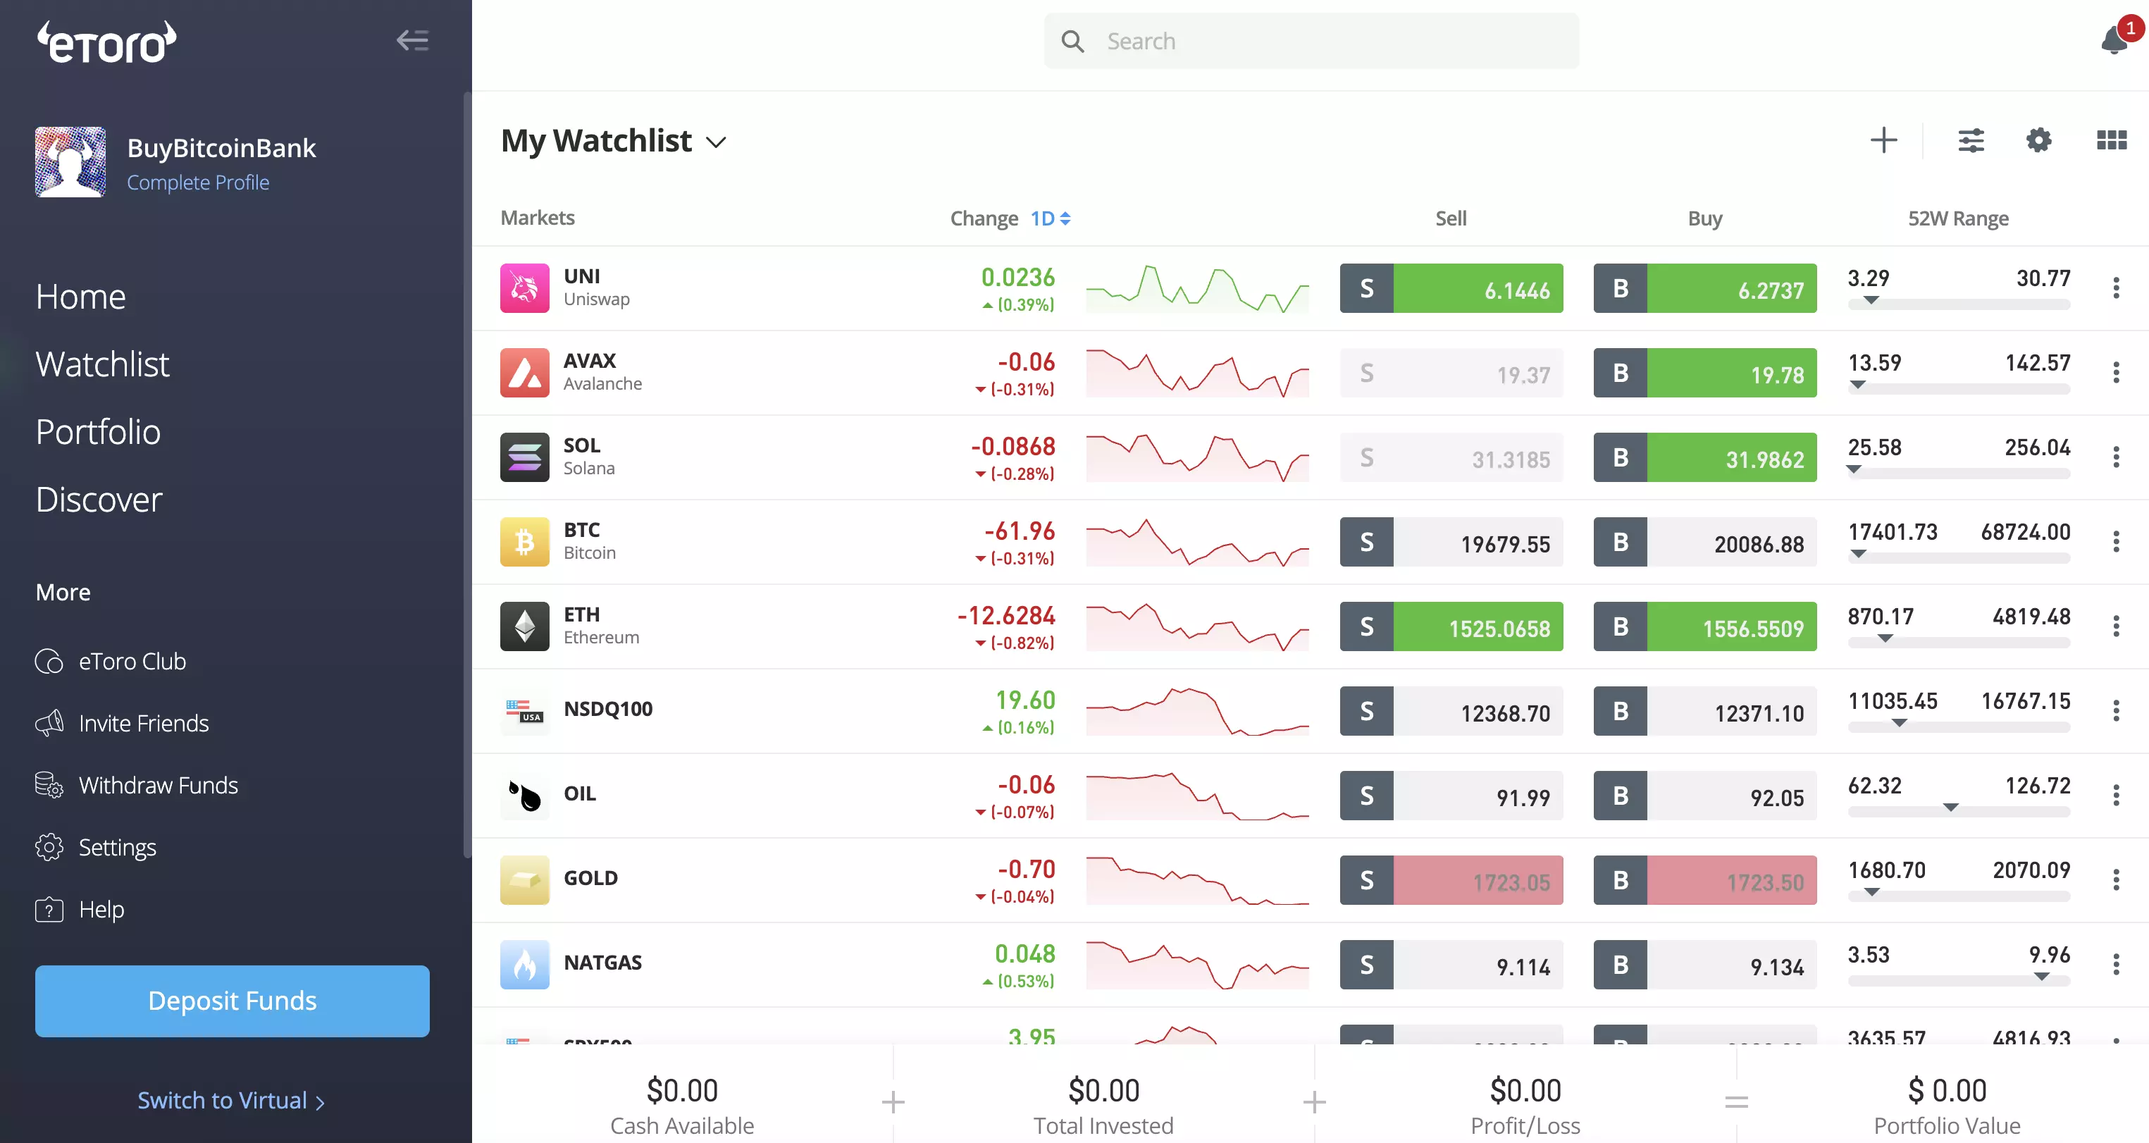The width and height of the screenshot is (2149, 1143).
Task: Buy OIL at 92.05
Action: pyautogui.click(x=1705, y=795)
